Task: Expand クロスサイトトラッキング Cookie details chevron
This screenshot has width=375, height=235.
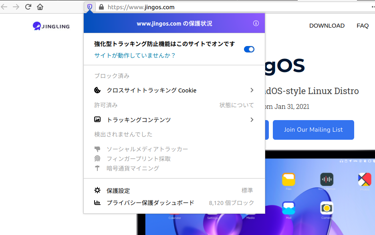Action: tap(252, 90)
